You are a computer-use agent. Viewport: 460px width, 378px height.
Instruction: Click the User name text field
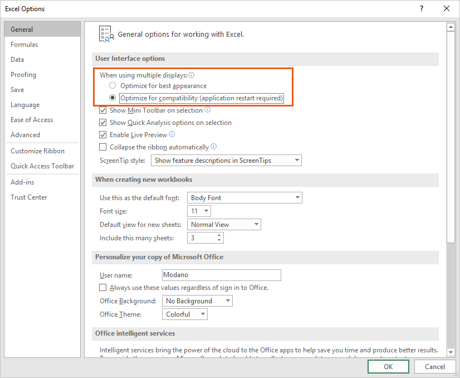click(x=221, y=275)
